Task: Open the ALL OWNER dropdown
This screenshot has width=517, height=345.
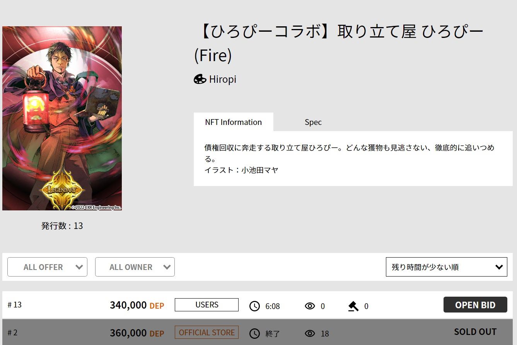Action: 135,267
